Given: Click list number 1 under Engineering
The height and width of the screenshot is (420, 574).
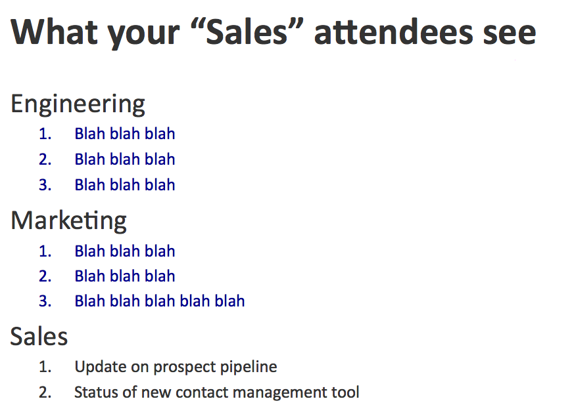Looking at the screenshot, I should (45, 135).
